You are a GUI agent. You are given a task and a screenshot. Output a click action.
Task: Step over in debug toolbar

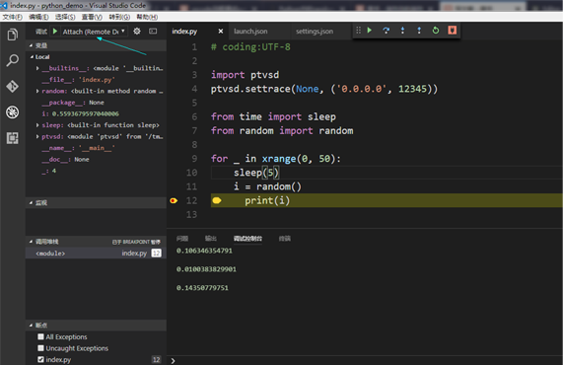point(386,31)
